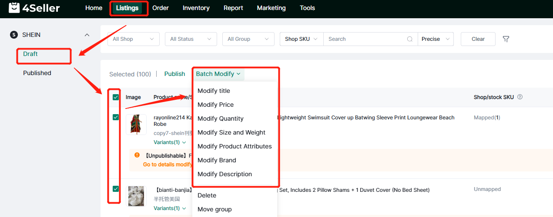Click the 4Seller logo icon
Image resolution: width=553 pixels, height=217 pixels.
pyautogui.click(x=14, y=8)
